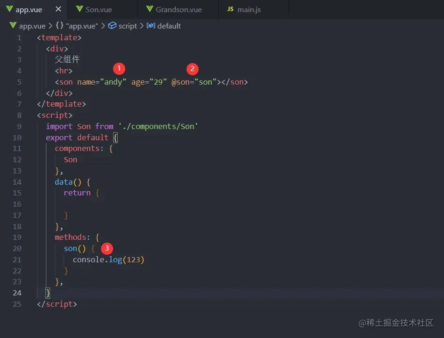444x338 pixels.
Task: Click console.log(123) on line 21
Action: coord(108,260)
